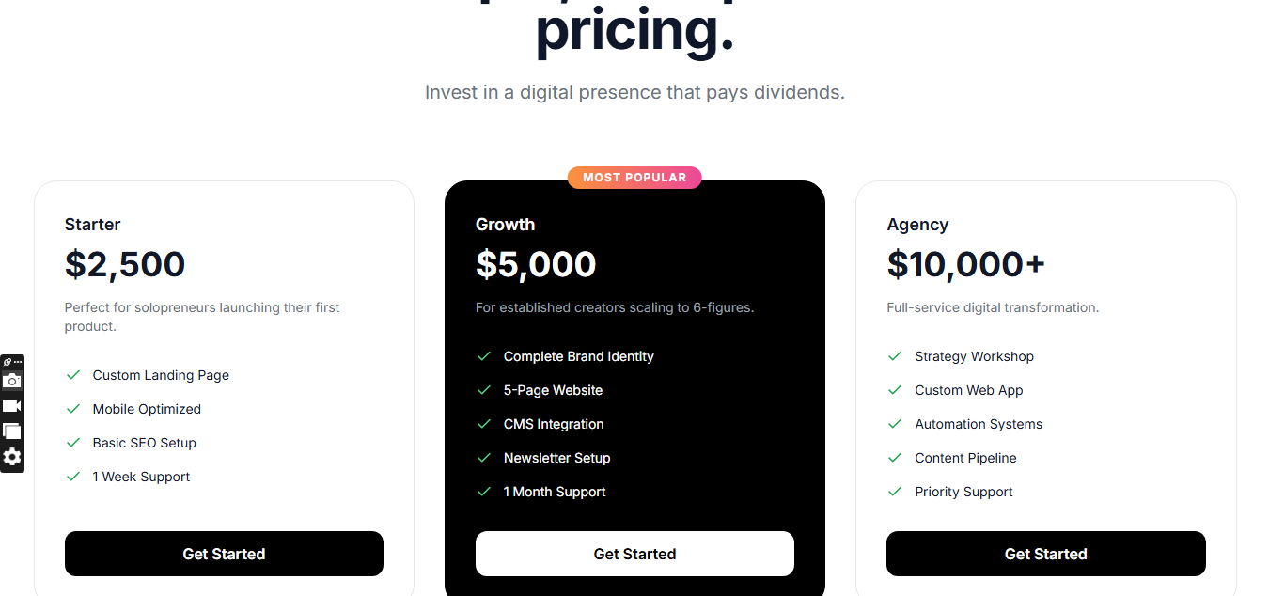This screenshot has width=1269, height=596.
Task: Click checkmark beside Newsletter Setup
Action: coord(484,458)
